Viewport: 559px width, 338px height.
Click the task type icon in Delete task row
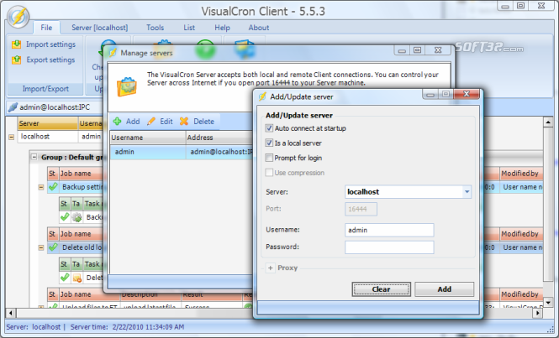tap(76, 278)
